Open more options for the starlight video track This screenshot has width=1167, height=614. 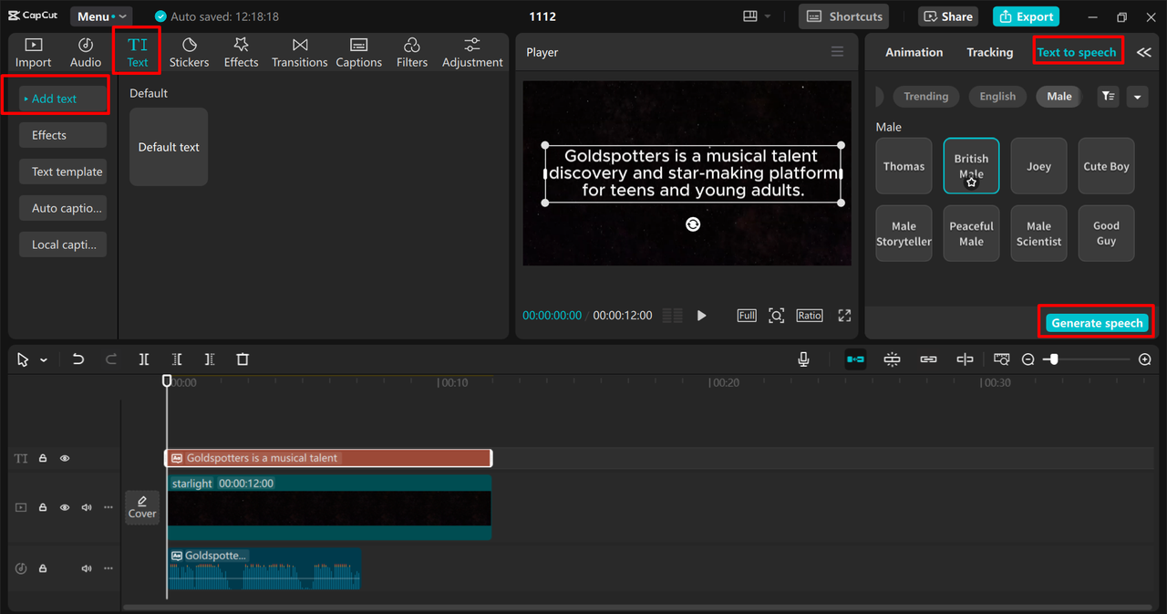click(x=108, y=507)
